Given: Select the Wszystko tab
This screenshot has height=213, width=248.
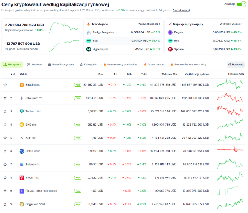Looking at the screenshot, I should tap(13, 64).
